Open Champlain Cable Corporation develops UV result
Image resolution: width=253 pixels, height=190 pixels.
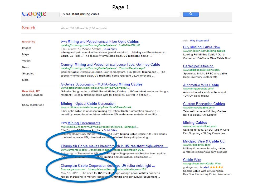point(108,166)
